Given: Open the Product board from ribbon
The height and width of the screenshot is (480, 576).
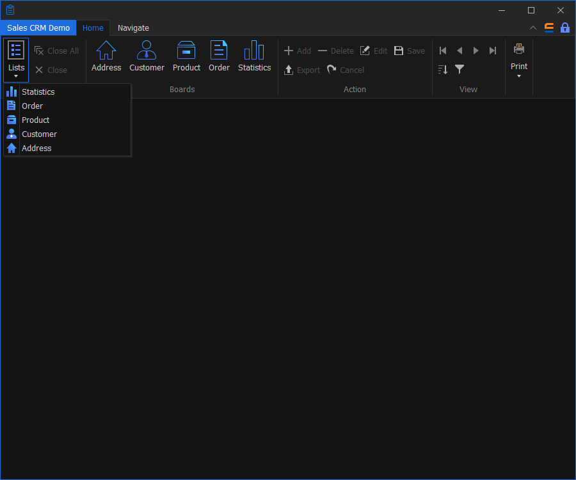Looking at the screenshot, I should 186,56.
